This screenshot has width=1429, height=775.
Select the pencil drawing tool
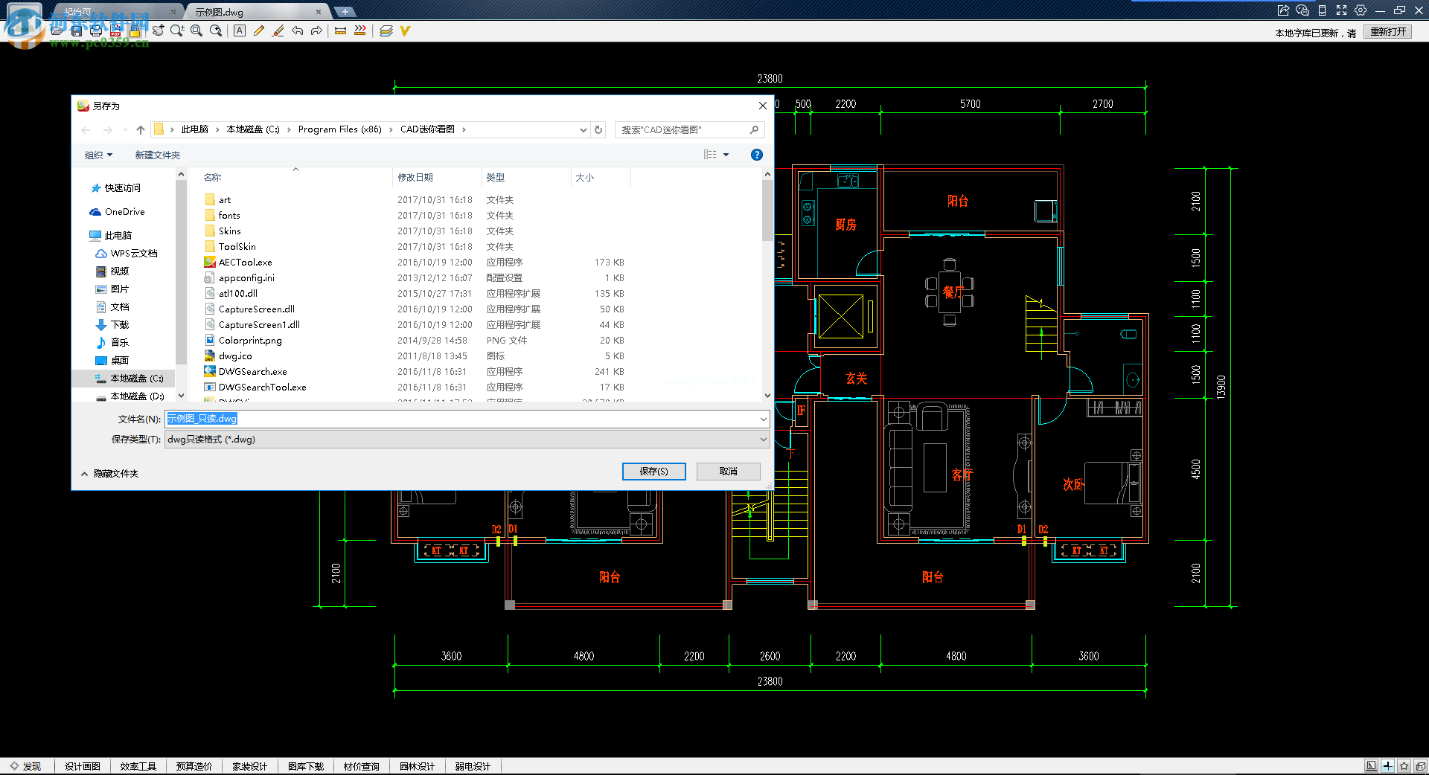pyautogui.click(x=259, y=30)
